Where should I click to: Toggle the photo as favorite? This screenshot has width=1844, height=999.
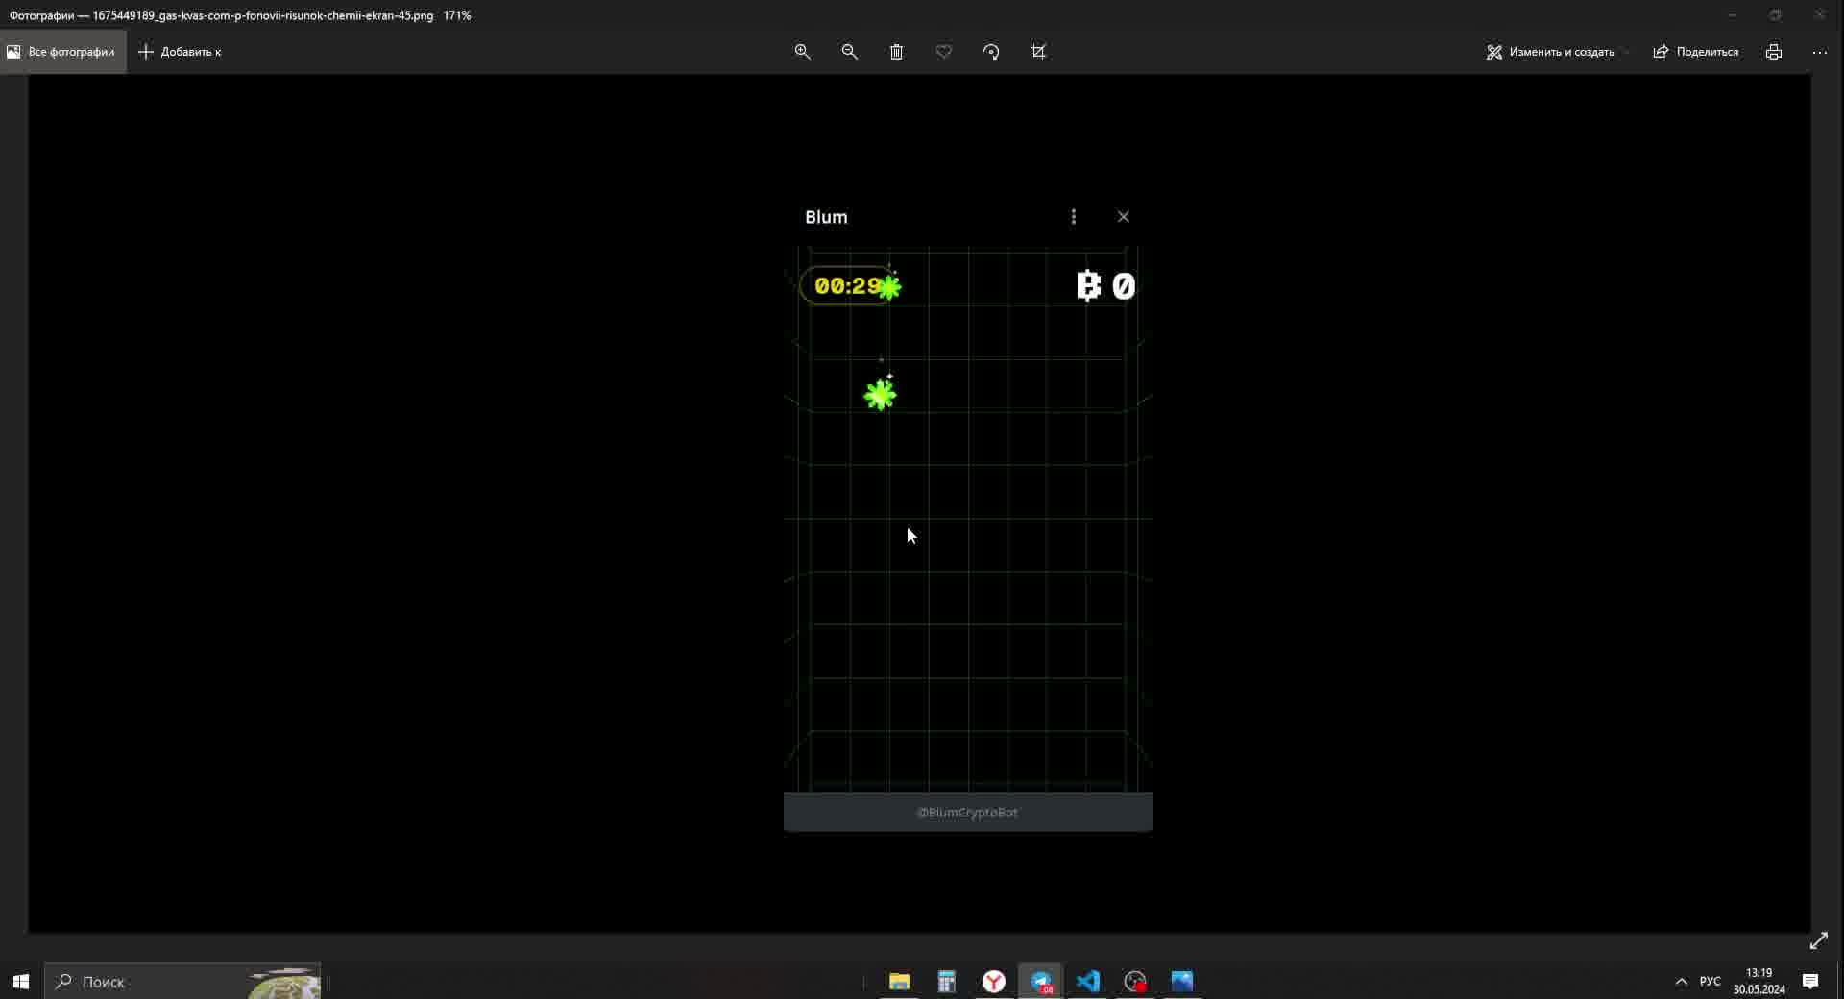[943, 51]
